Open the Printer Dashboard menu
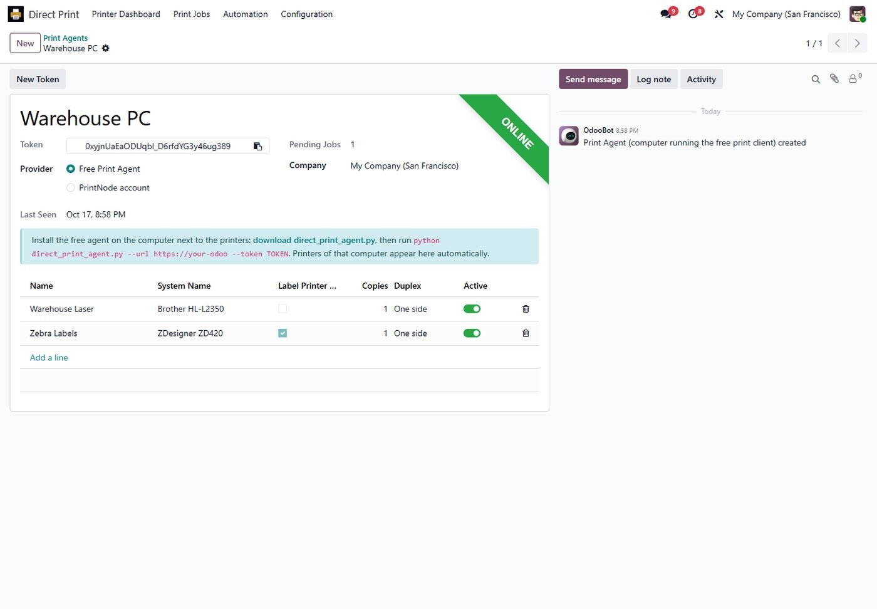Image resolution: width=877 pixels, height=609 pixels. [126, 14]
